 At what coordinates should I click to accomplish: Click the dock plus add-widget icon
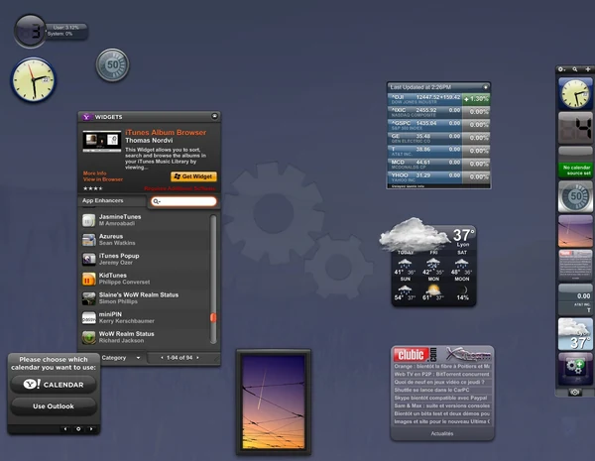pyautogui.click(x=588, y=69)
